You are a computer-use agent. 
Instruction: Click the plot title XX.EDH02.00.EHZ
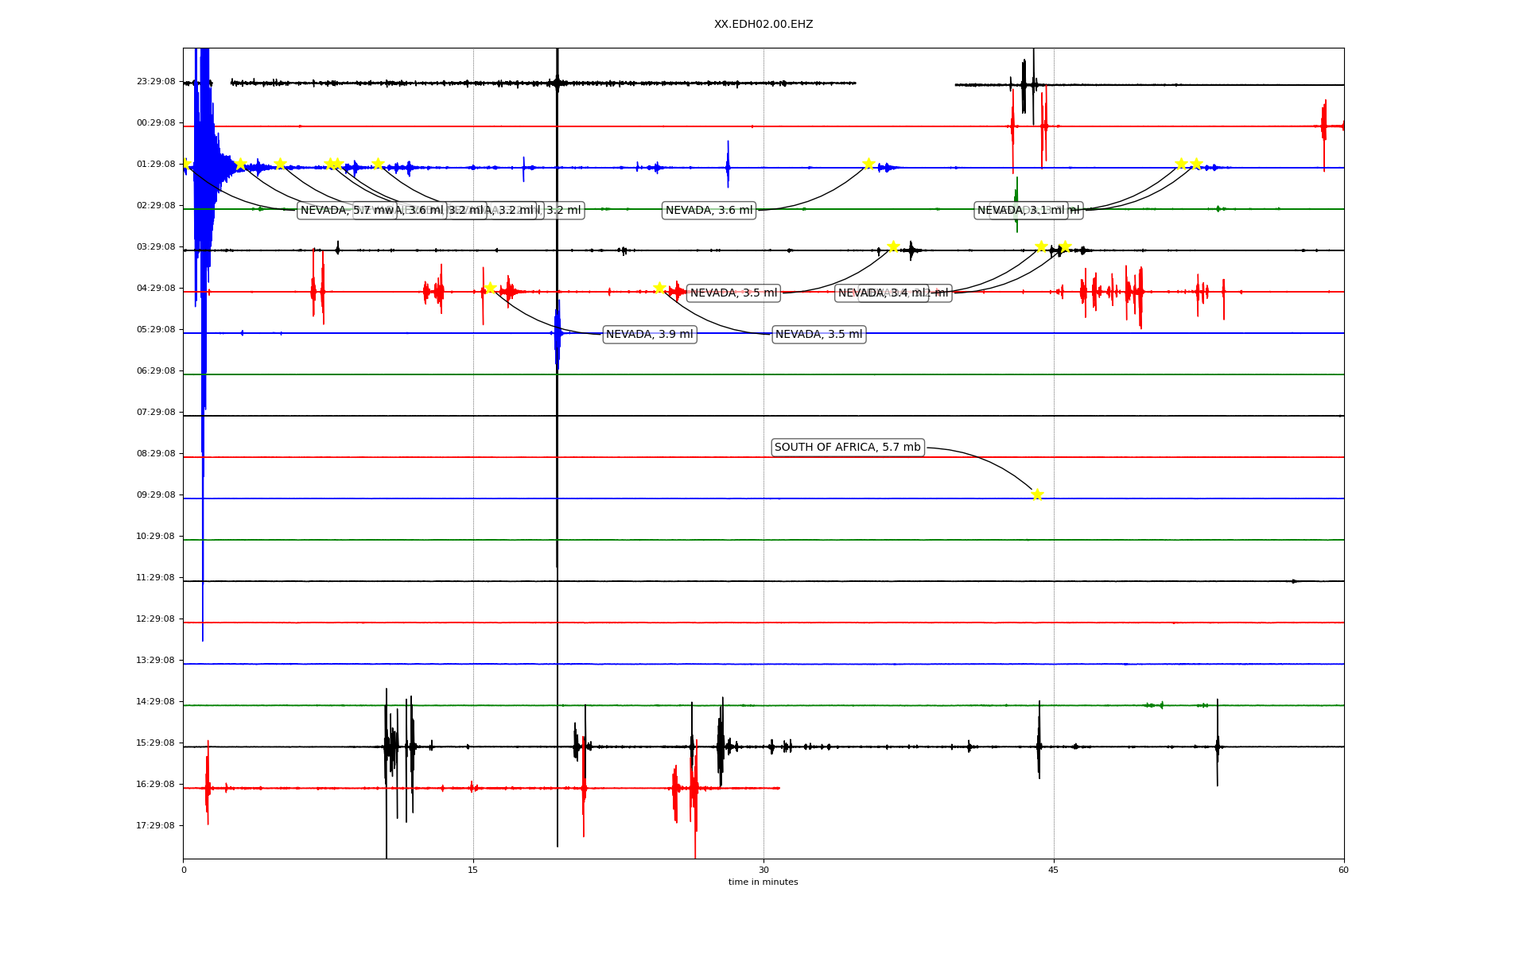tap(763, 25)
